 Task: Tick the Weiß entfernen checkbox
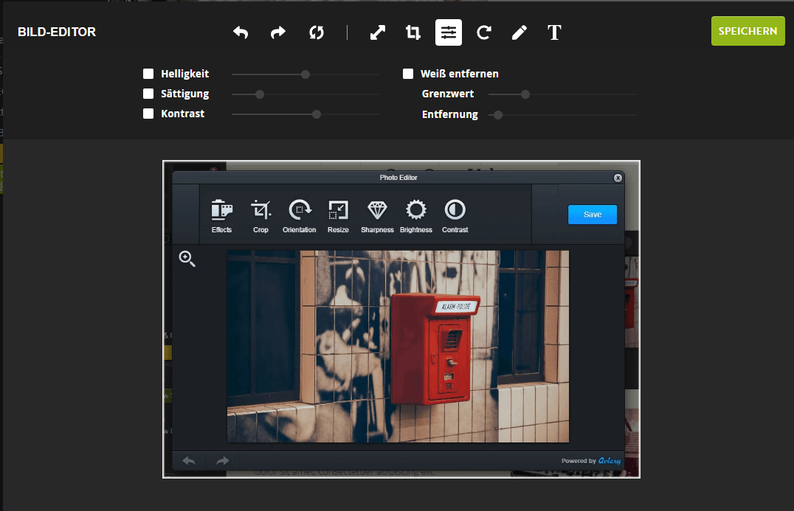(408, 74)
